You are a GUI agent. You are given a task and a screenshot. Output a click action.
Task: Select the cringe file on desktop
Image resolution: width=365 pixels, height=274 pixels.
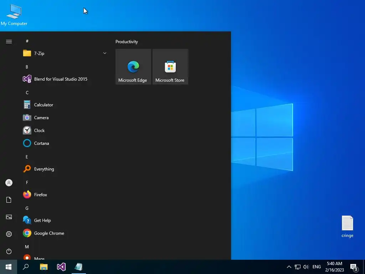tap(347, 227)
